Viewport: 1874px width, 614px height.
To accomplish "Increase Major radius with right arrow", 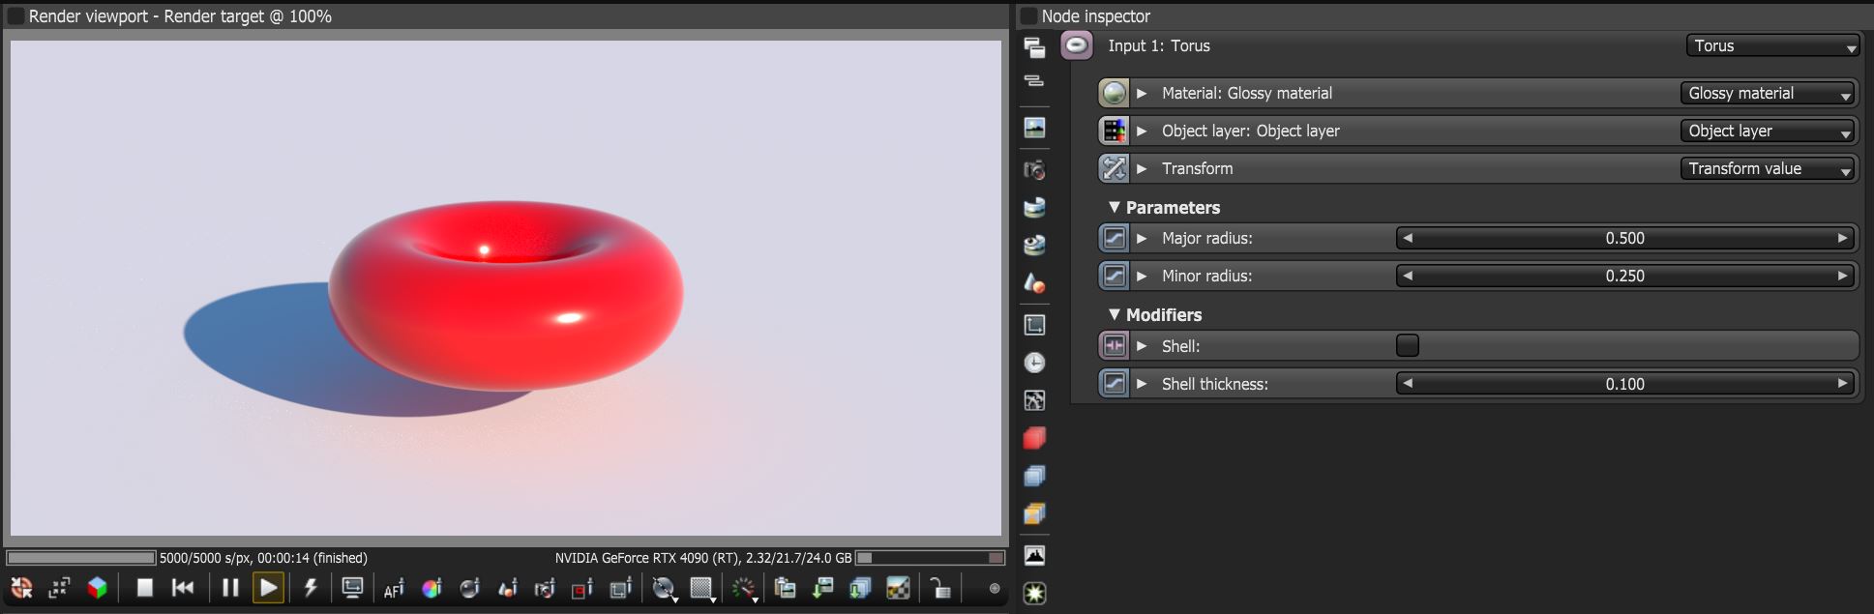I will click(1842, 238).
